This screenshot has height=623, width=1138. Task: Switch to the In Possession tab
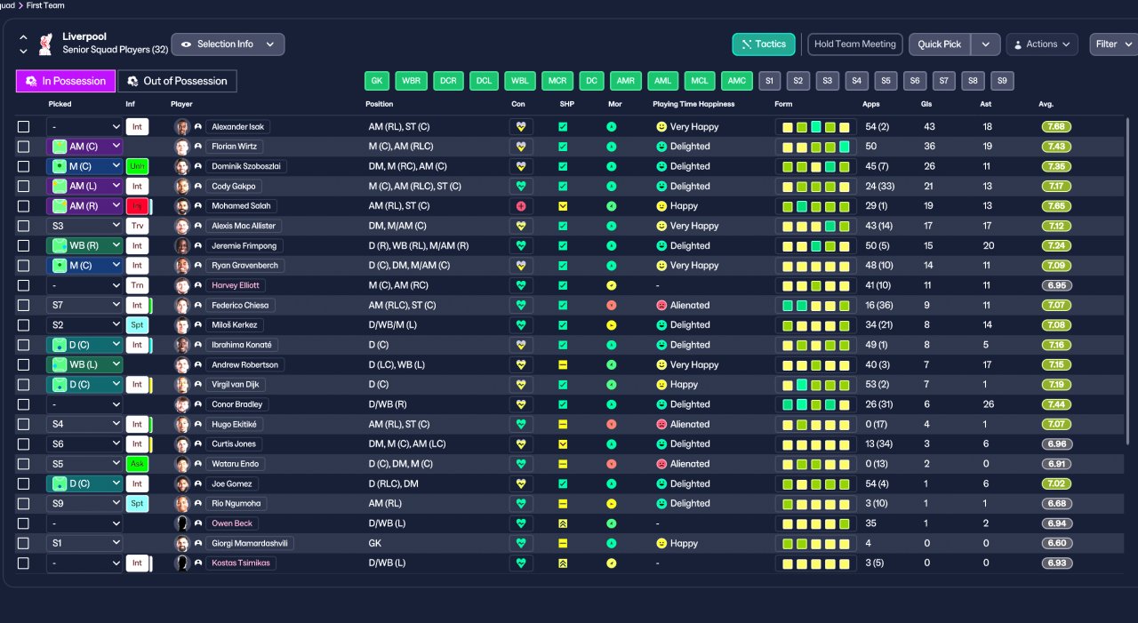66,81
